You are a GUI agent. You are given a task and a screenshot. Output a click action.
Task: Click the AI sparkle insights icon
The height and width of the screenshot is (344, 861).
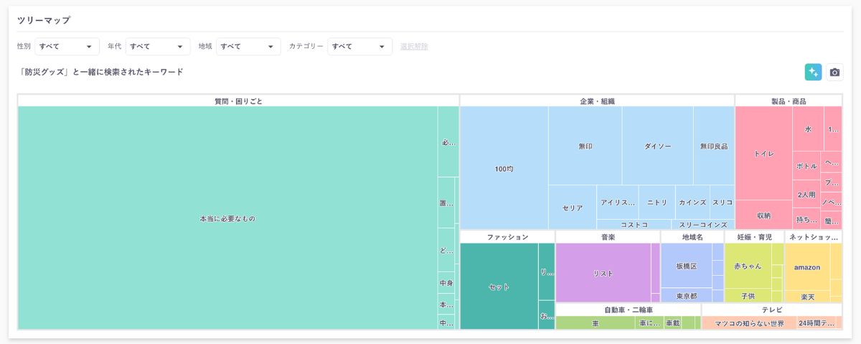(813, 72)
